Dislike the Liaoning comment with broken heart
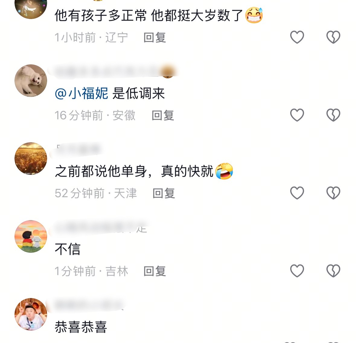 tap(333, 37)
